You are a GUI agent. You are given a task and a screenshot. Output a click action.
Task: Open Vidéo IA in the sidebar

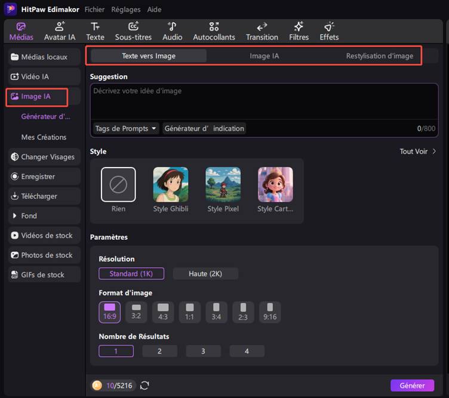(x=44, y=77)
